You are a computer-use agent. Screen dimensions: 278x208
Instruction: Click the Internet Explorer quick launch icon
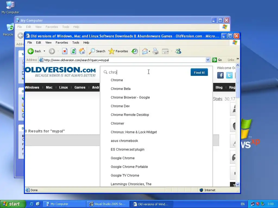pos(31,204)
